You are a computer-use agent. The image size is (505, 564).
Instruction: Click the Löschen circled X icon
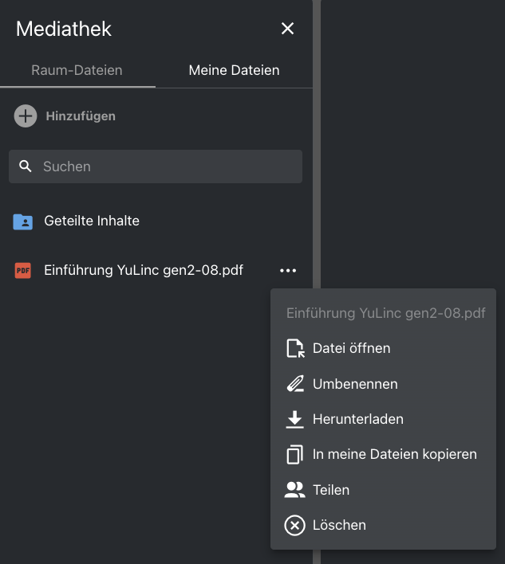click(x=295, y=526)
